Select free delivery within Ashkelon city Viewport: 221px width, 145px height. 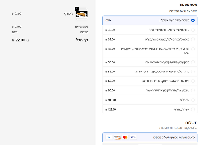click(193, 20)
